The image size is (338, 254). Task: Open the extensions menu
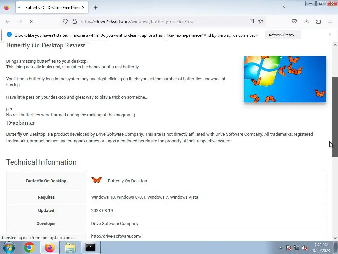(x=318, y=21)
